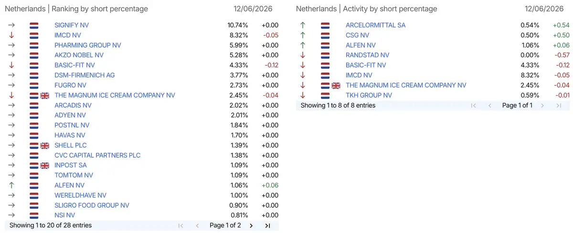
Task: Jump to last page of Ranking table
Action: pyautogui.click(x=267, y=226)
